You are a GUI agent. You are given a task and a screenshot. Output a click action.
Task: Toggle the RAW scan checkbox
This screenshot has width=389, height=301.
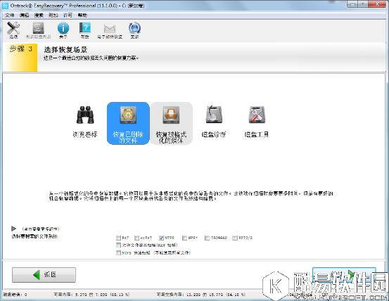click(118, 245)
